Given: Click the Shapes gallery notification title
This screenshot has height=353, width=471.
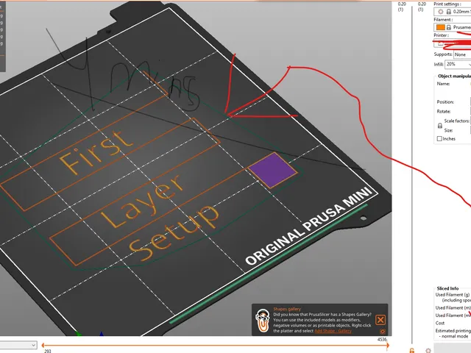Looking at the screenshot, I should click(287, 309).
